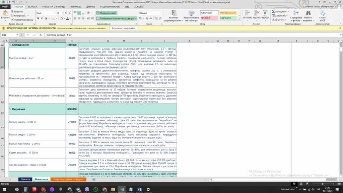Click the WhatsApp icon in the taskbar
The width and height of the screenshot is (343, 193).
(96, 190)
